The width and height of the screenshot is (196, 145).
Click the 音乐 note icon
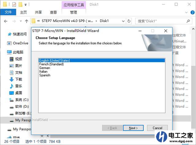point(12,86)
